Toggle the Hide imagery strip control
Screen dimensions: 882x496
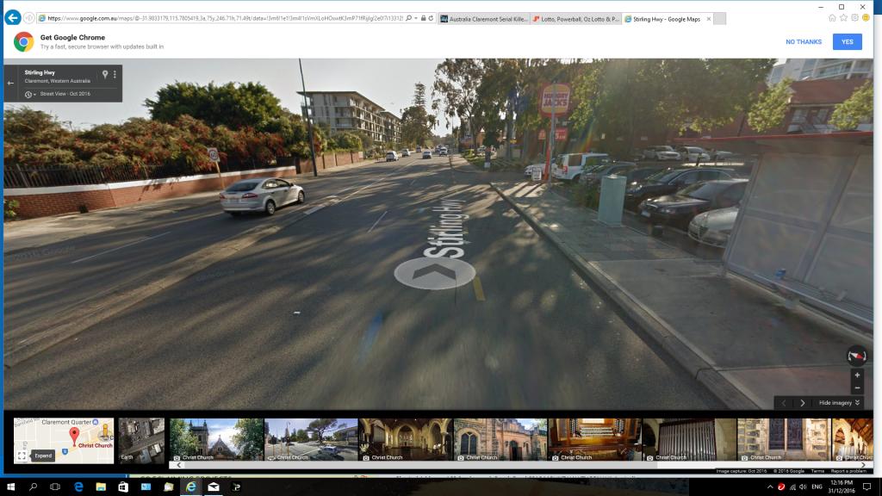[x=838, y=403]
